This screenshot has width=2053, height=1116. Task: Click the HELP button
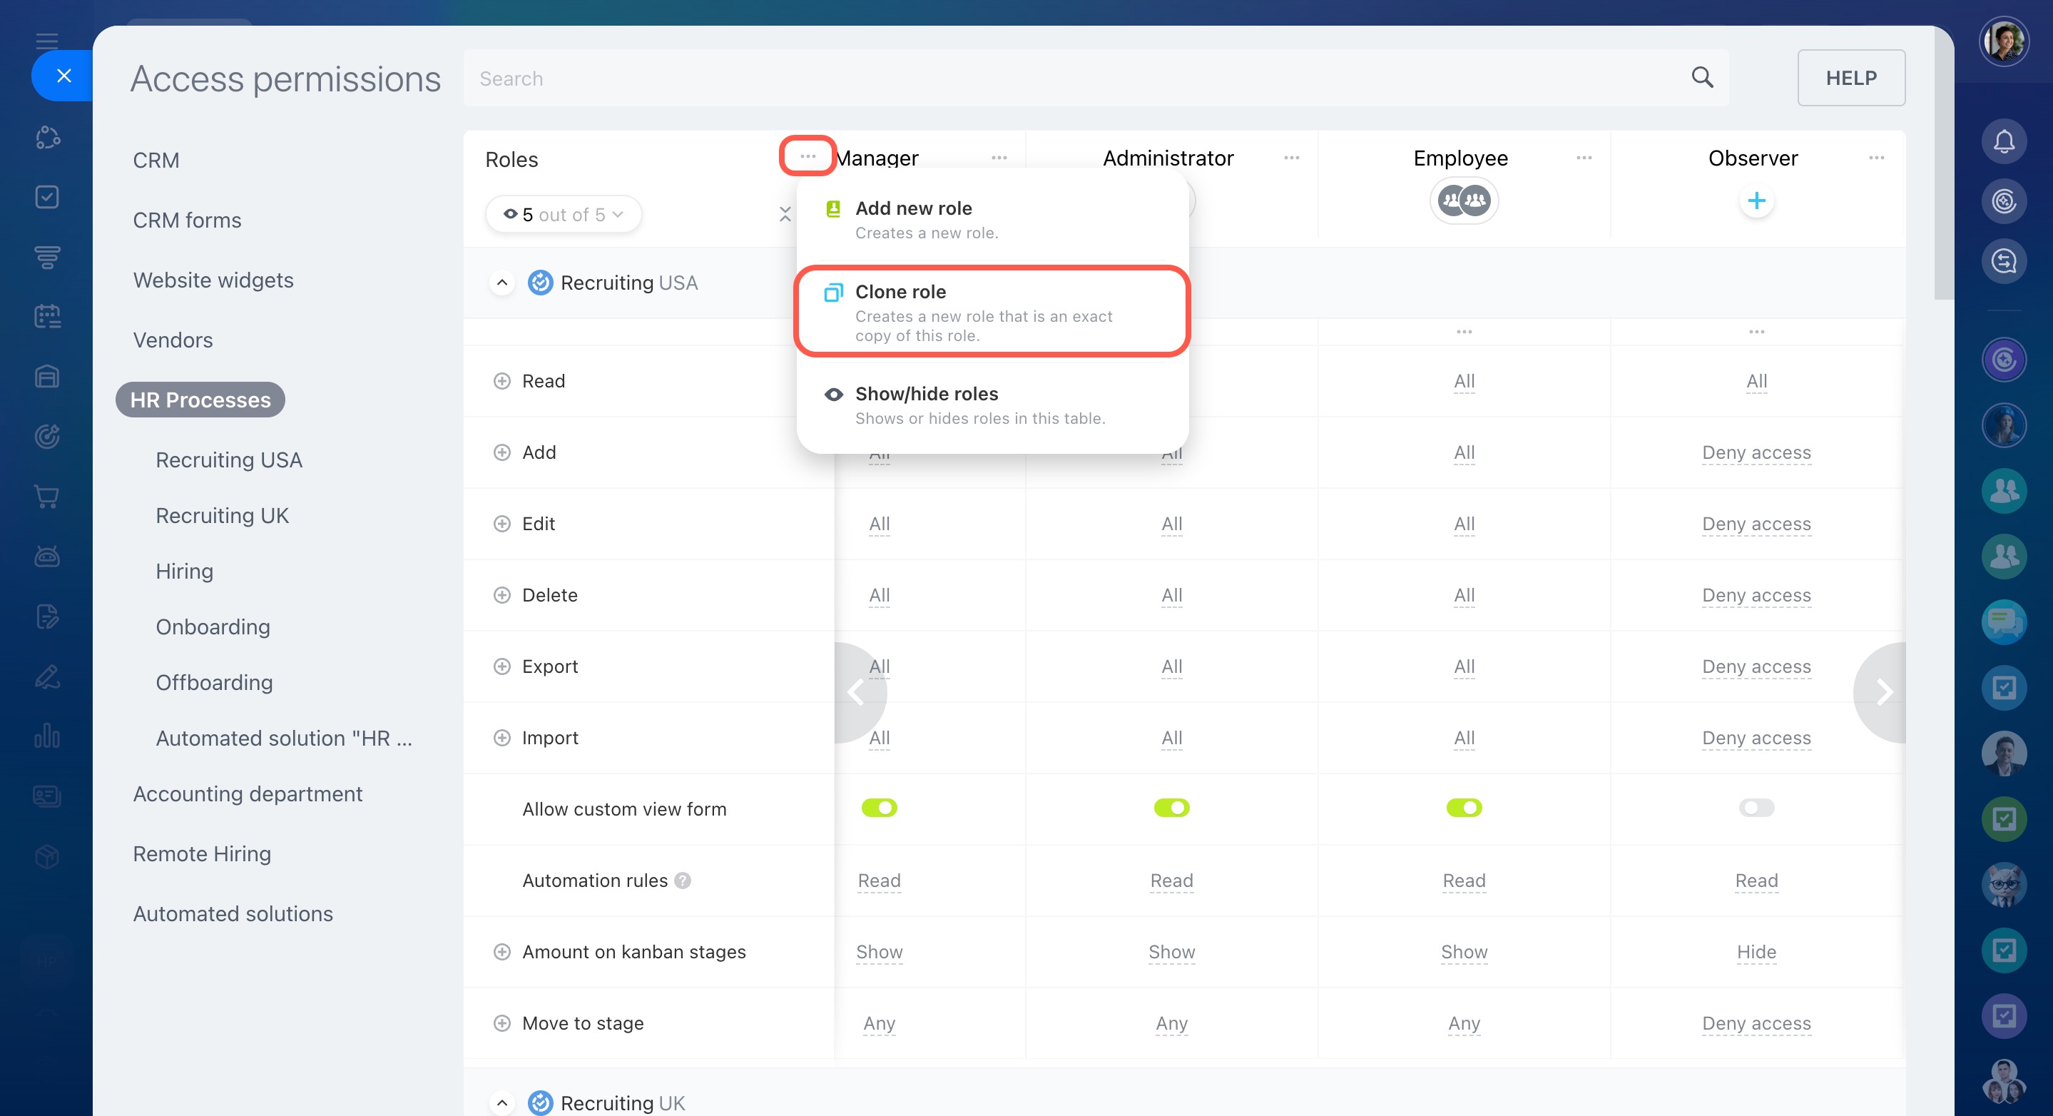click(1850, 77)
